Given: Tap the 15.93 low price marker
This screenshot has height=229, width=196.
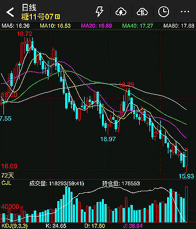Looking at the screenshot, I should point(186,176).
